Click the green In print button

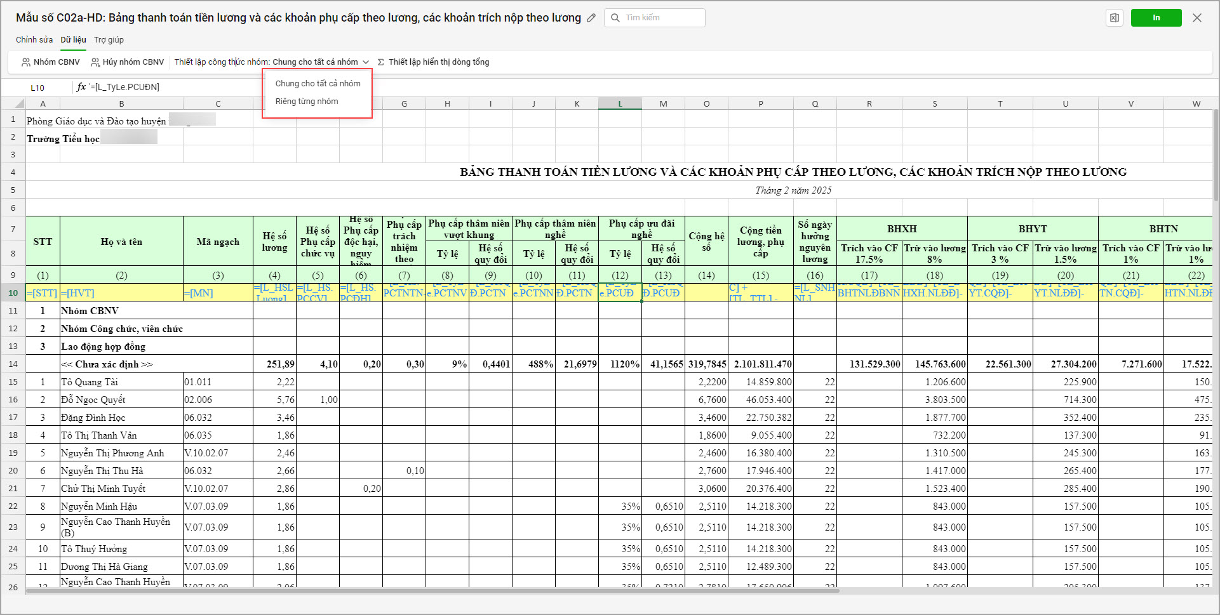point(1156,18)
